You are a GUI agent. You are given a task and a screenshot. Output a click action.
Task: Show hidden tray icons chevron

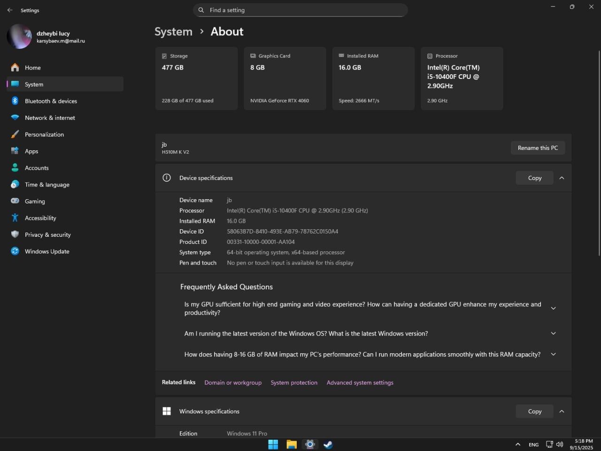518,444
